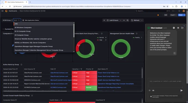Screen dimensions: 188x103
Task: Click the blue Share button
Action: point(181,15)
